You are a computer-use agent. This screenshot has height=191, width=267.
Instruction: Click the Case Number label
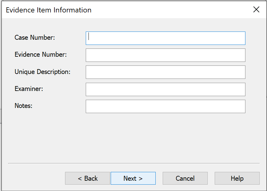tap(35, 38)
